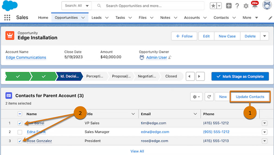
Task: Expand the Search: All scope dropdown
Action: [77, 6]
